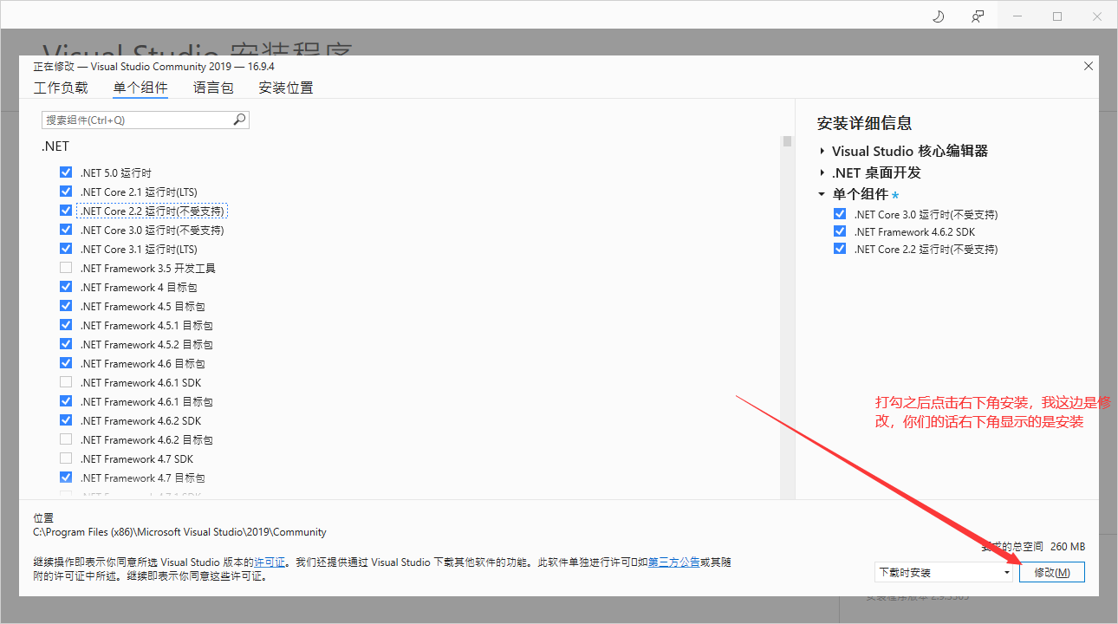Maximize the installer window
This screenshot has width=1118, height=624.
(1057, 16)
